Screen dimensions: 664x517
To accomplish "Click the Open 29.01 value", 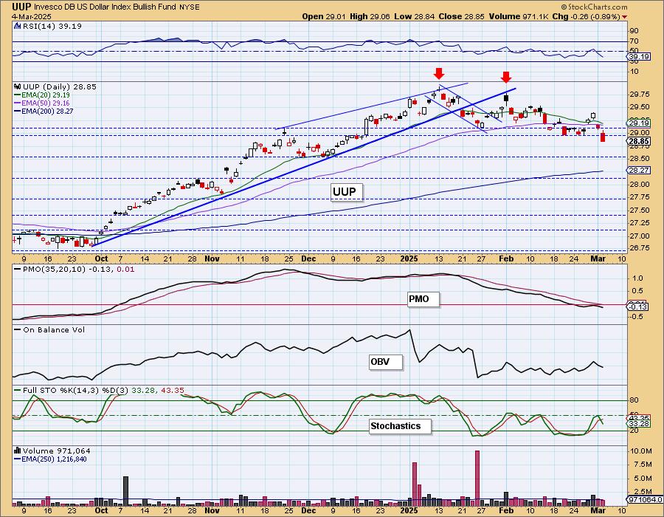I will (324, 16).
